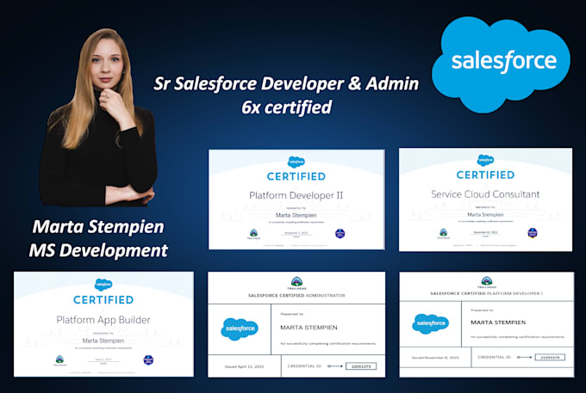Click 'Presented to:' label on Administrator certificate
The height and width of the screenshot is (393, 586).
point(292,315)
